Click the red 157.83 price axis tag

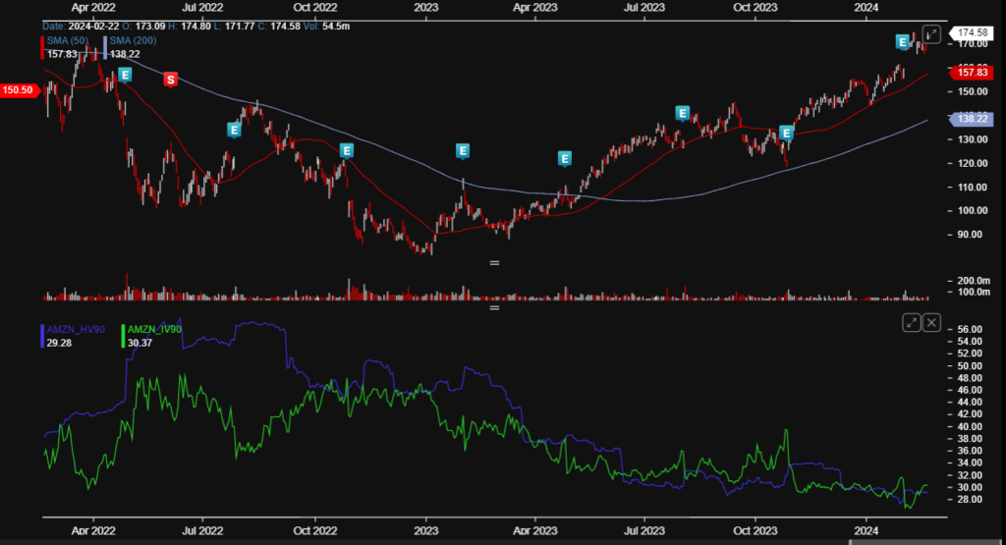coord(972,73)
